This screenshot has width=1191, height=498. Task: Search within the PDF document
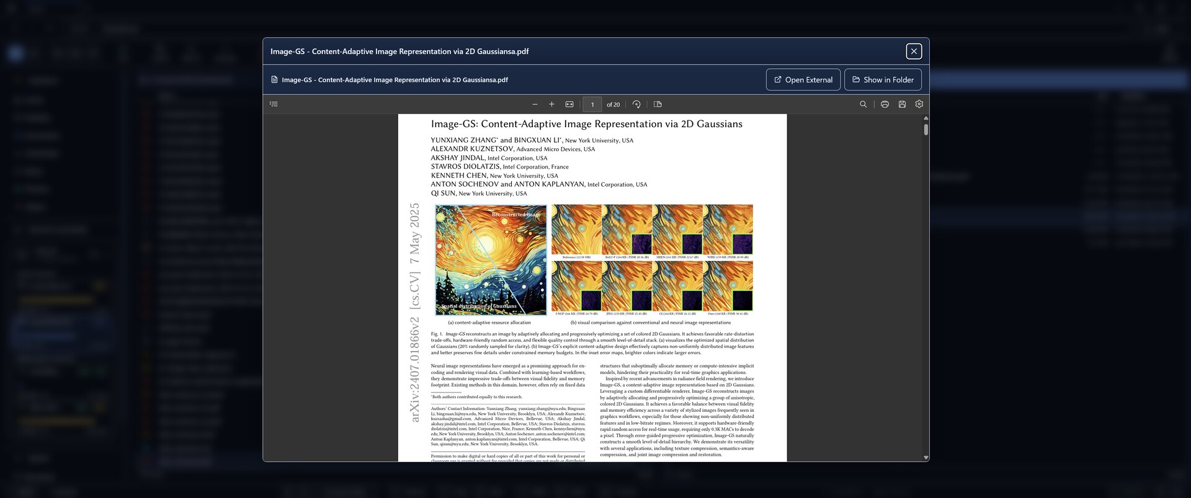pos(863,104)
